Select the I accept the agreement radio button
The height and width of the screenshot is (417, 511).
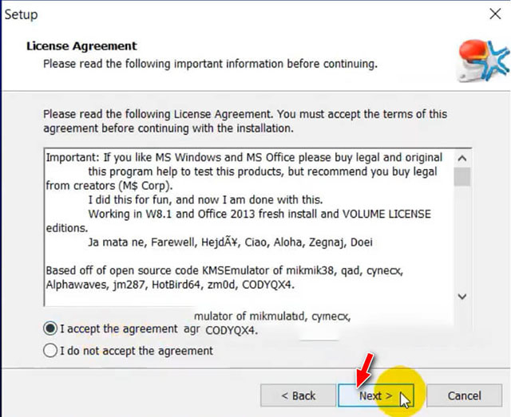(50, 328)
